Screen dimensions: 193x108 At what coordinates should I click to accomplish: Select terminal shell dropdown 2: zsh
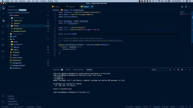coord(161,70)
